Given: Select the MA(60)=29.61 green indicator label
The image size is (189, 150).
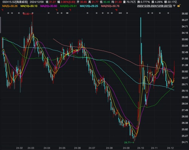Looking at the screenshot, I should [68, 6].
